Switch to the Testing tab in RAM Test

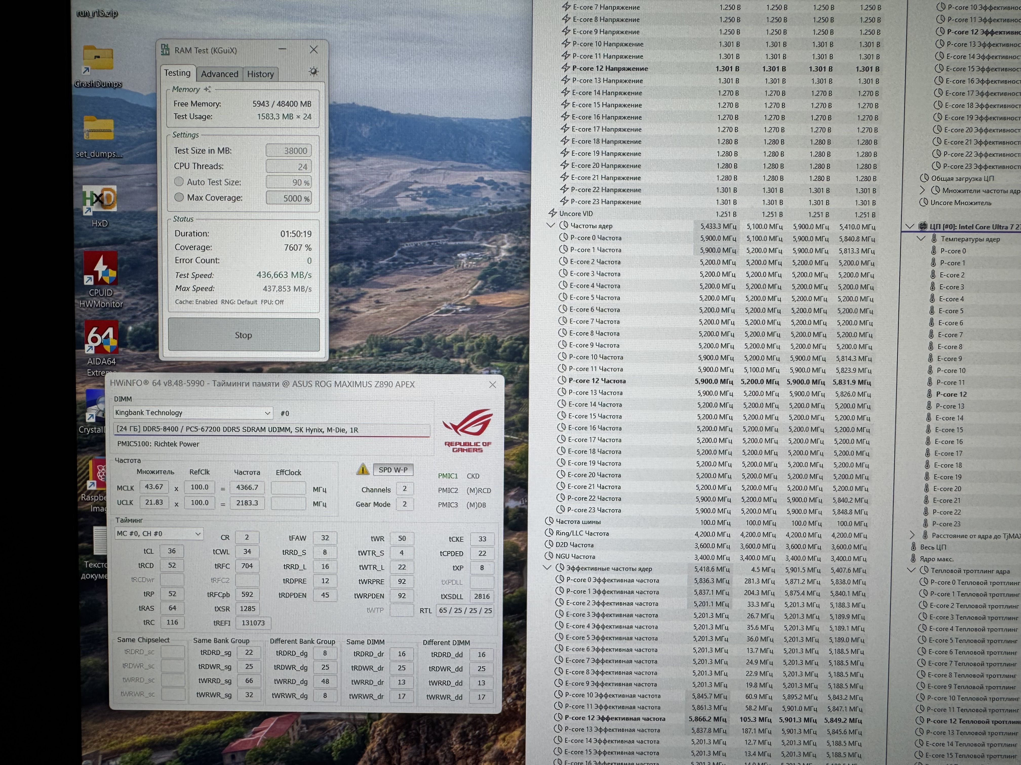click(177, 73)
